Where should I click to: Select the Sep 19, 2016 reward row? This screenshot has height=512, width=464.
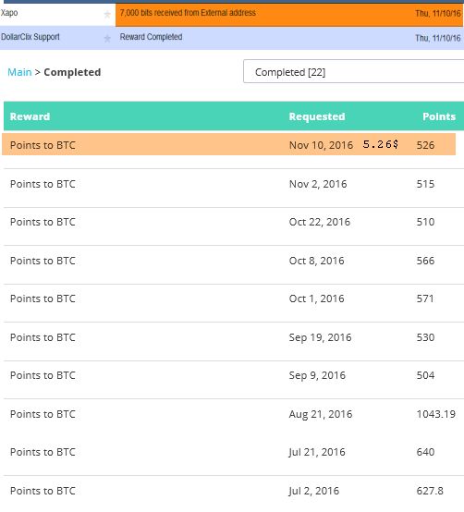tap(234, 337)
